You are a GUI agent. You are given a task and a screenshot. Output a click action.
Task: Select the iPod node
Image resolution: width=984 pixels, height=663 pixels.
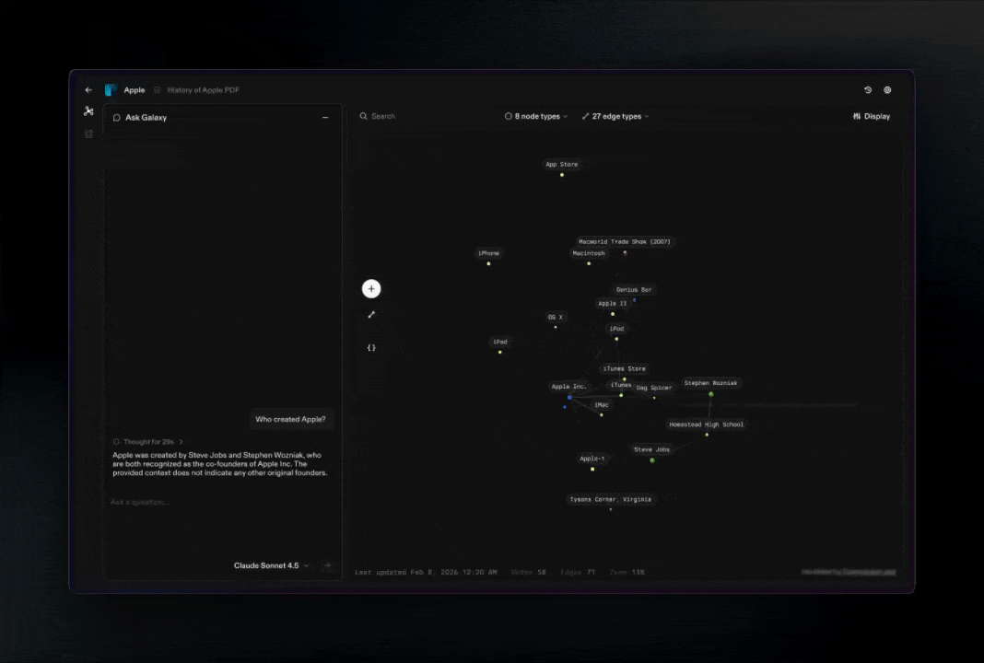point(617,329)
